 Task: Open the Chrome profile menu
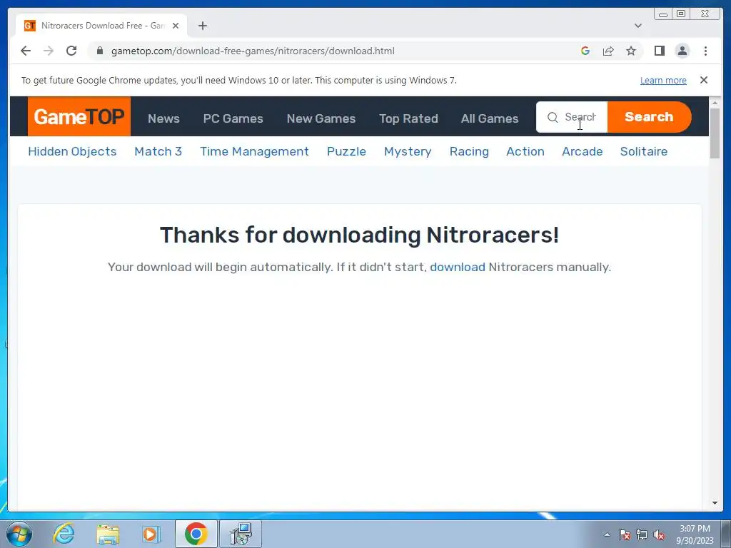tap(682, 51)
